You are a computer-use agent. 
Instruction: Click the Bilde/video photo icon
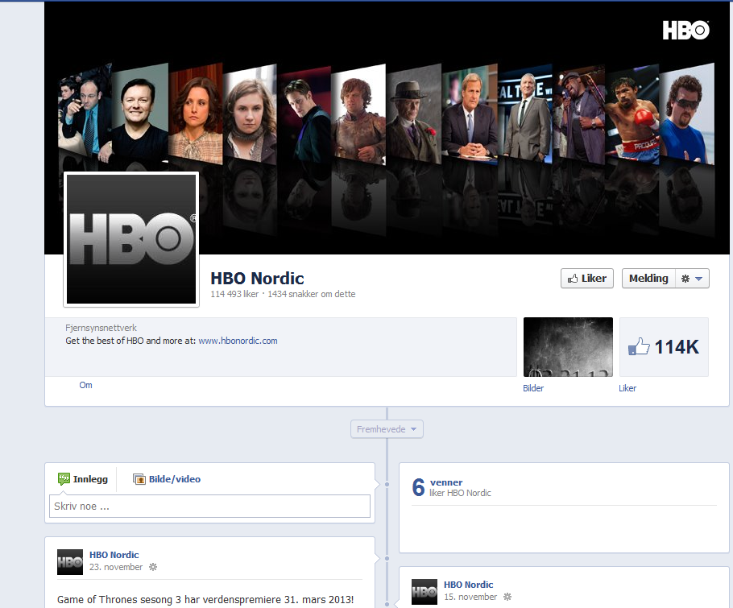coord(139,479)
